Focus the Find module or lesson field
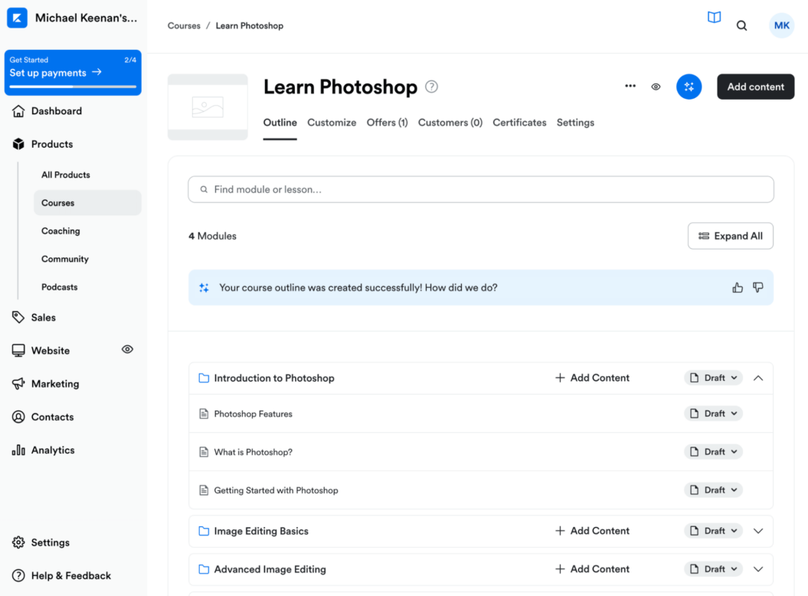This screenshot has width=808, height=596. 481,189
